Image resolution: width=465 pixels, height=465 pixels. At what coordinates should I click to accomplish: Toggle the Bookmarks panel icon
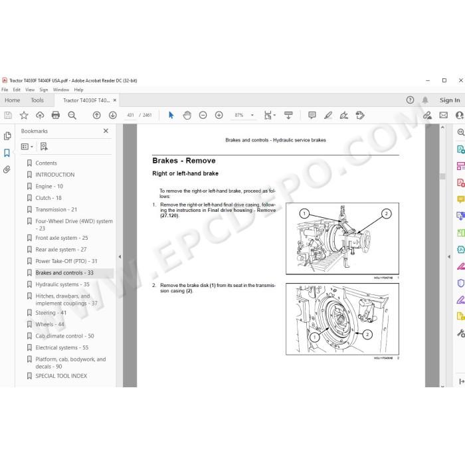pyautogui.click(x=7, y=153)
